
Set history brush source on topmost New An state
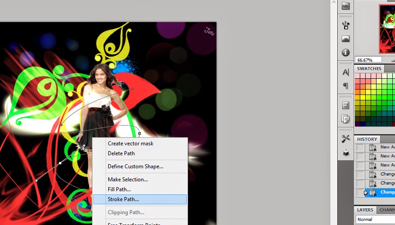point(360,147)
